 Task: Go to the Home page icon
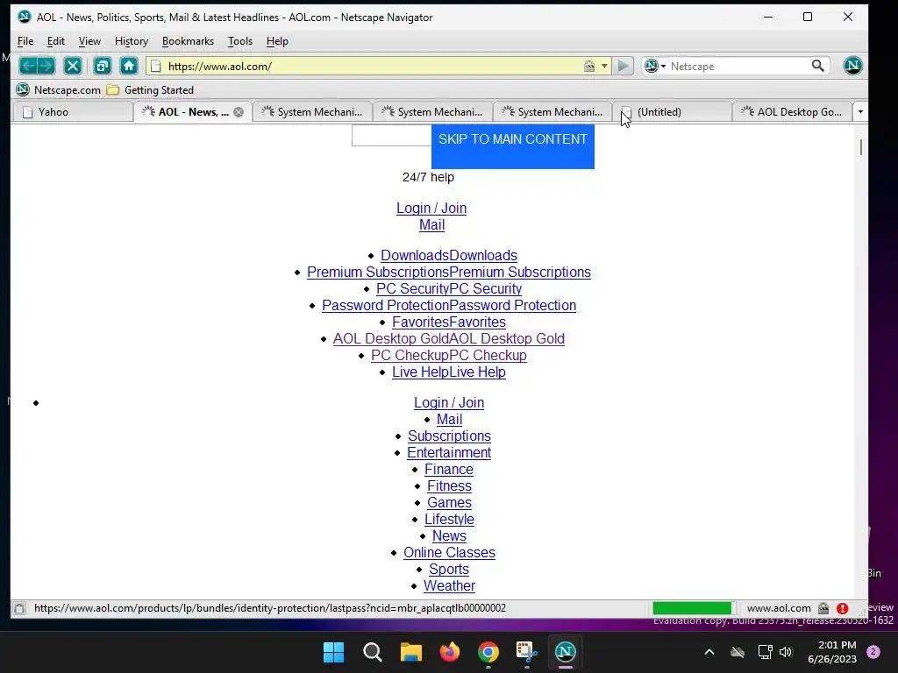coord(129,66)
